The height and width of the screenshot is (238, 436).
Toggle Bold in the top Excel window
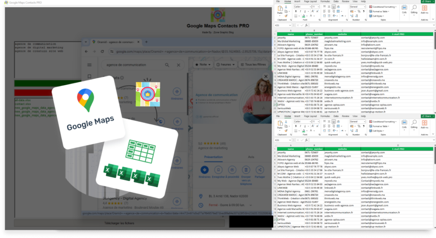tap(296, 11)
